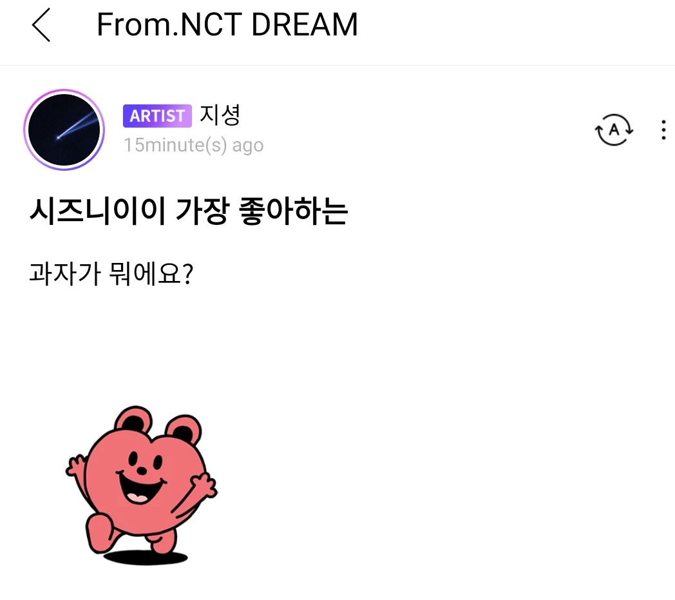Tap the bear sticker's left ear
The height and width of the screenshot is (600, 675).
(x=133, y=420)
